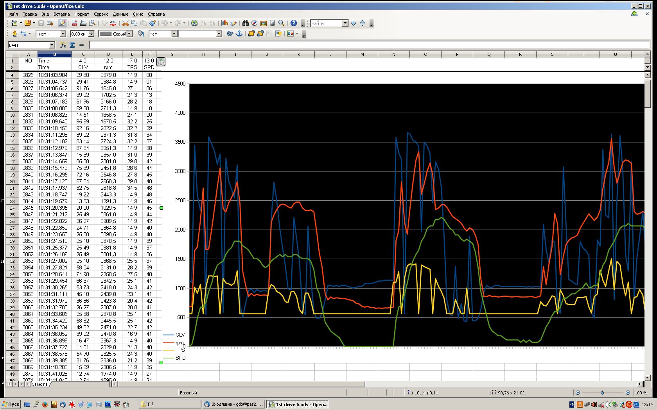
Task: Click the anchor icon in drawing toolbar
Action: point(239,34)
